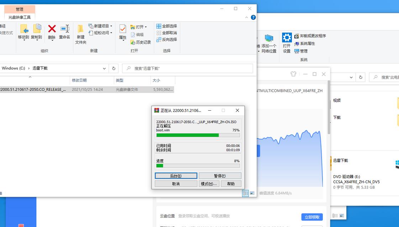Click 立即领取 button in Xunlei window
This screenshot has width=399, height=227.
coord(312,217)
